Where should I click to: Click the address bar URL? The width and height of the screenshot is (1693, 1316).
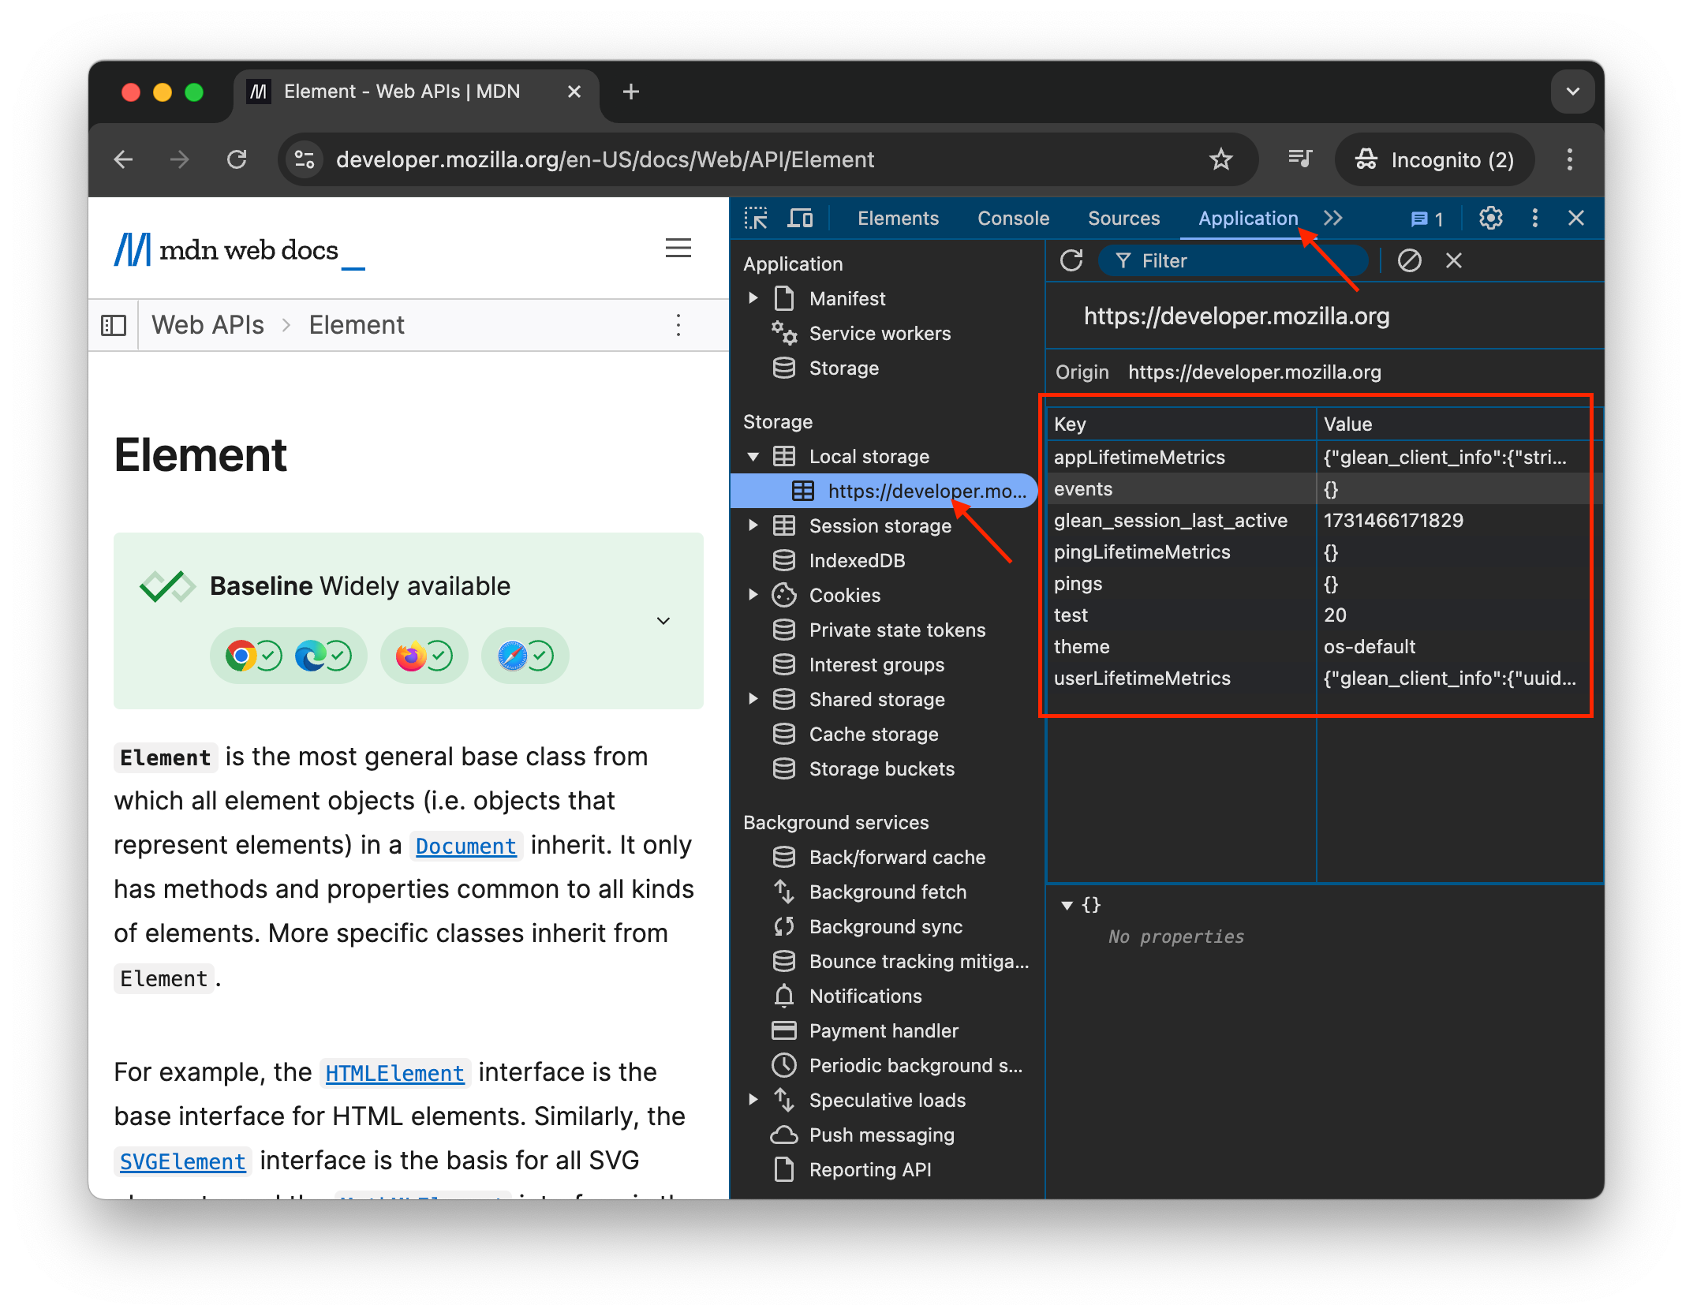[x=605, y=159]
